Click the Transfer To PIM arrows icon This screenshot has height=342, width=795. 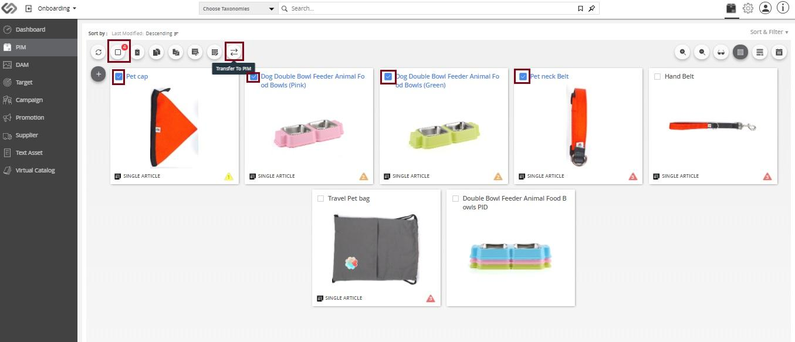(234, 52)
